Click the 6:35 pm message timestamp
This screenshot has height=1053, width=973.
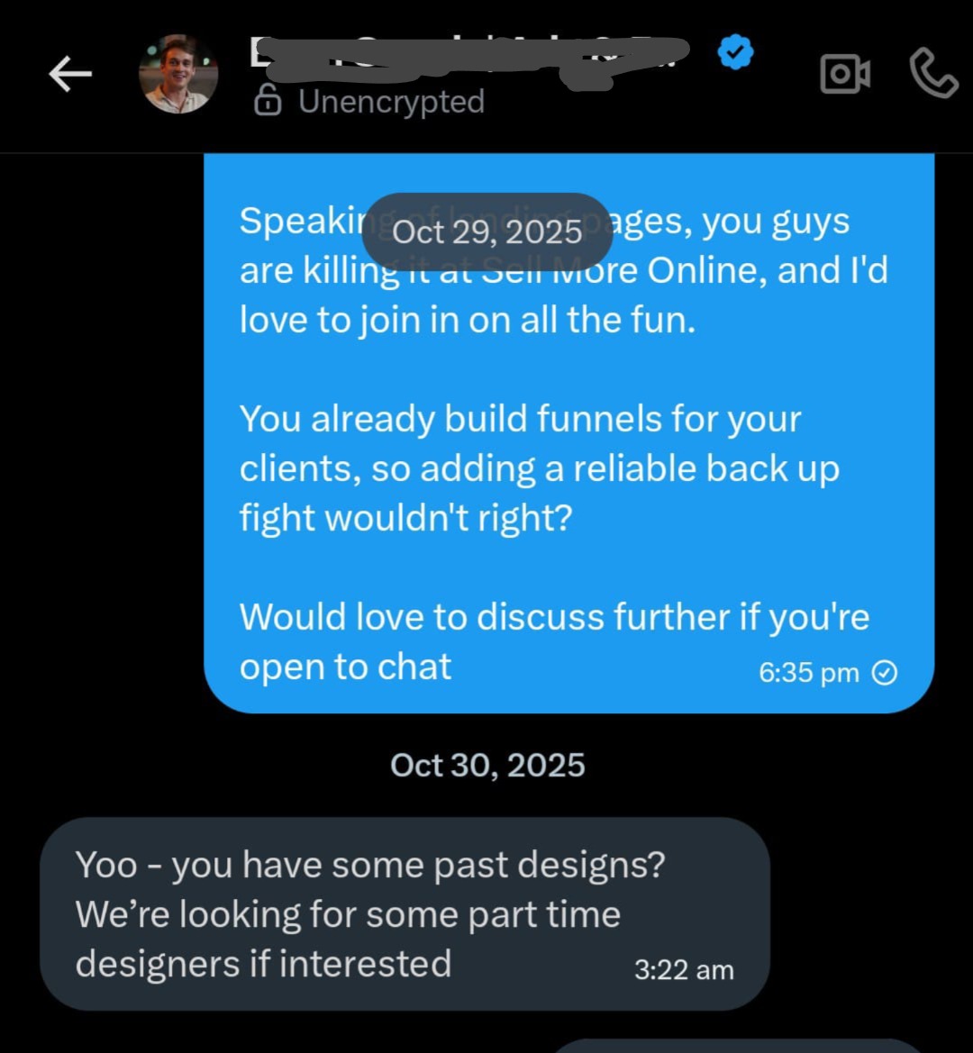coord(809,673)
